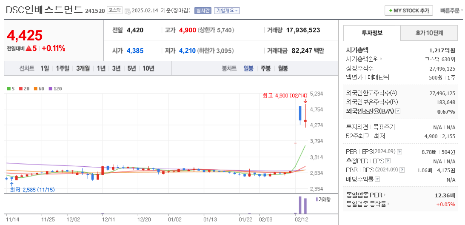
Task: Open help icon next to BPS (2024.09)
Action: tap(402, 170)
